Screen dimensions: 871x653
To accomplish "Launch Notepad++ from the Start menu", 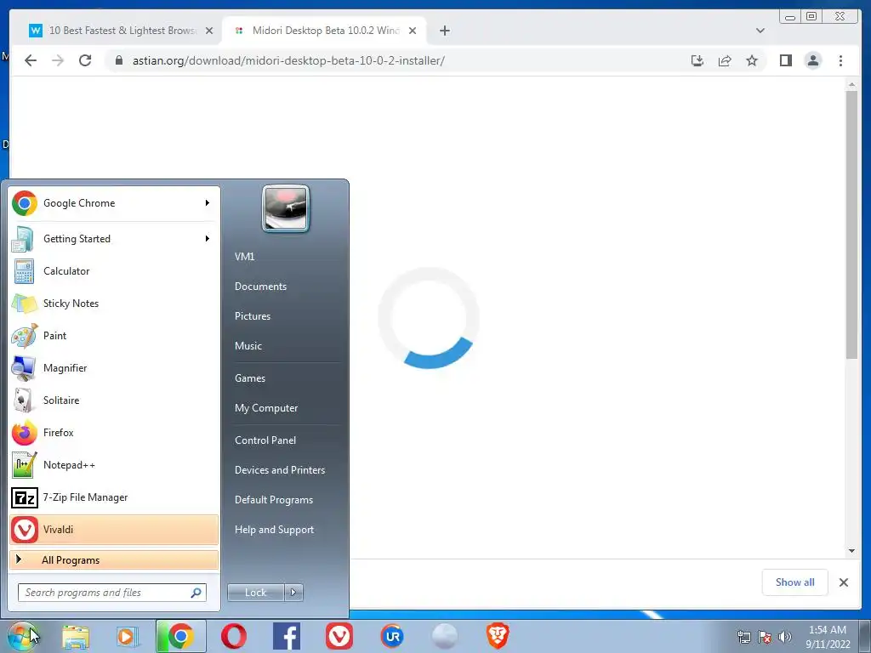I will tap(114, 465).
